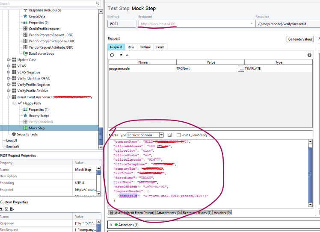Switch to the Request tab
This screenshot has width=320, height=232.
[116, 47]
